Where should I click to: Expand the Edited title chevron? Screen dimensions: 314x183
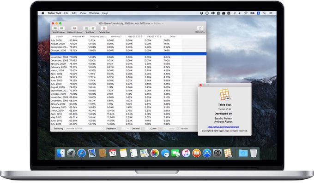pyautogui.click(x=163, y=23)
